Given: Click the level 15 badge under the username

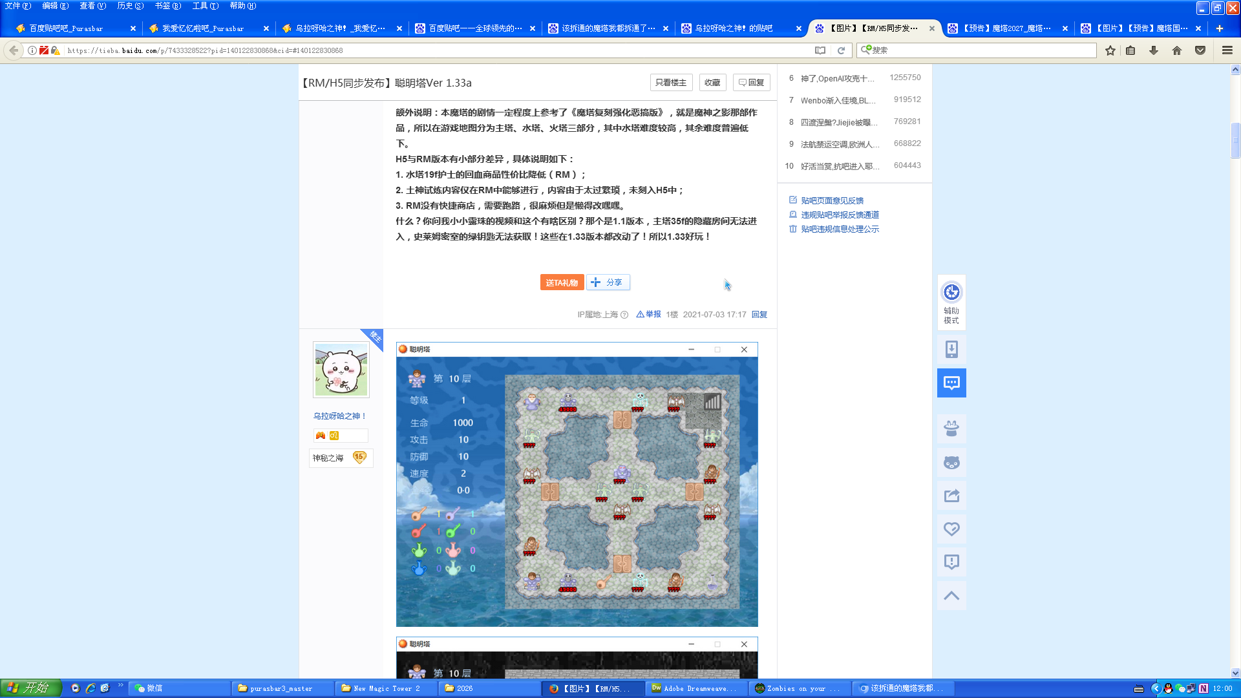Looking at the screenshot, I should [359, 458].
